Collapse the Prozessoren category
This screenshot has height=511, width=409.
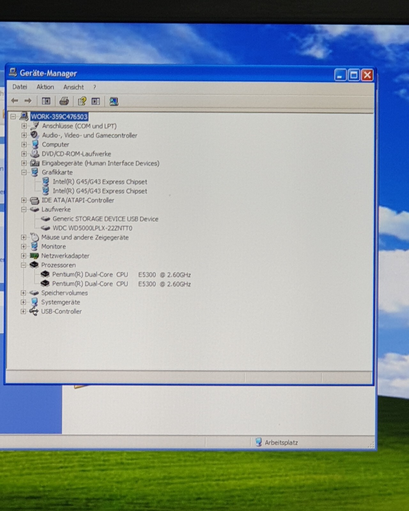23,265
